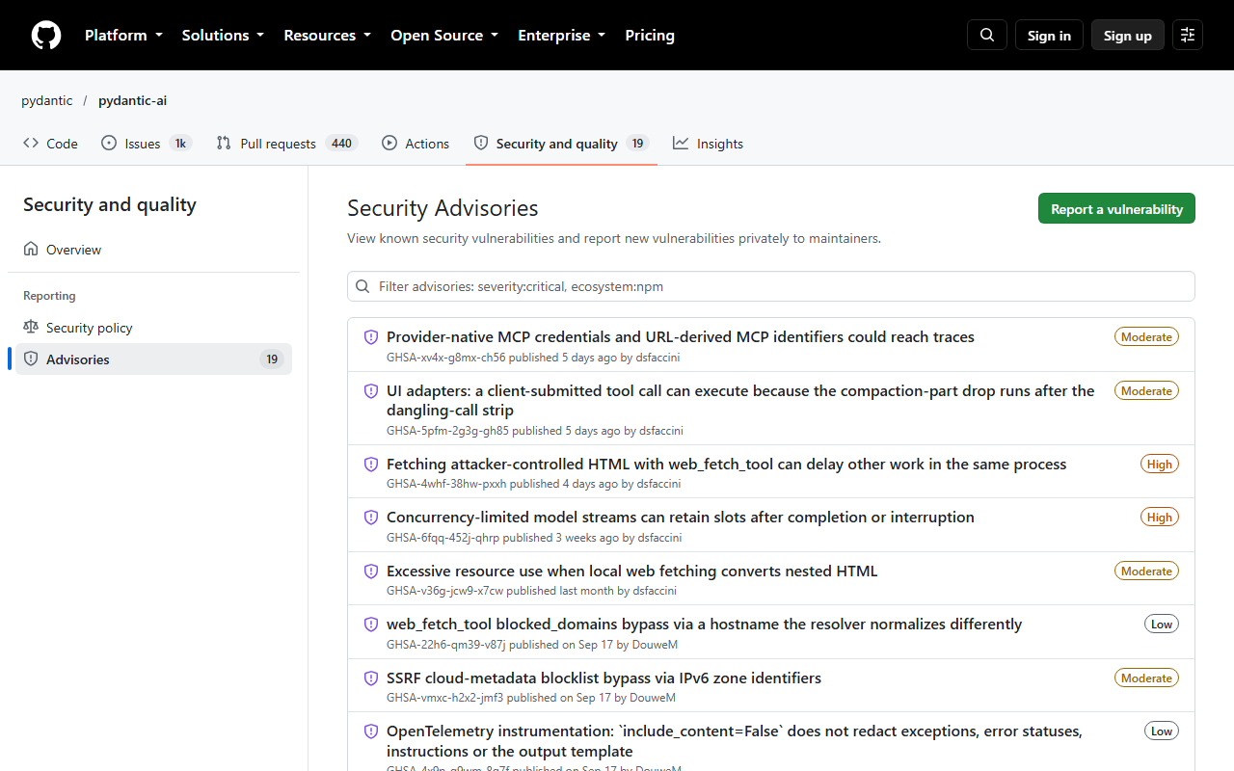Open the Resources dropdown
The height and width of the screenshot is (771, 1234).
(x=327, y=35)
